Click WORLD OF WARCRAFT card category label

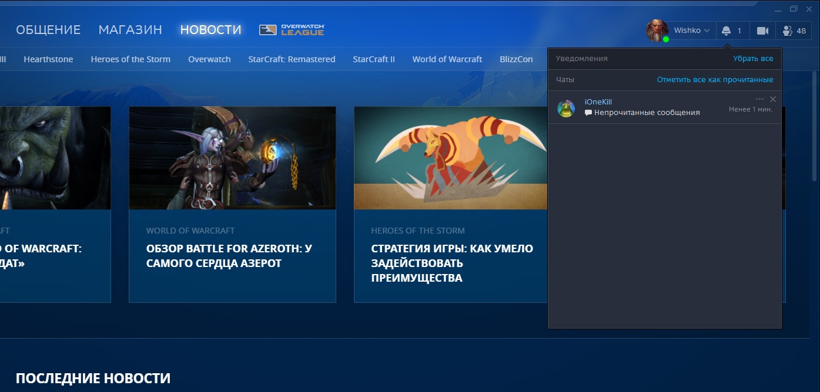190,231
